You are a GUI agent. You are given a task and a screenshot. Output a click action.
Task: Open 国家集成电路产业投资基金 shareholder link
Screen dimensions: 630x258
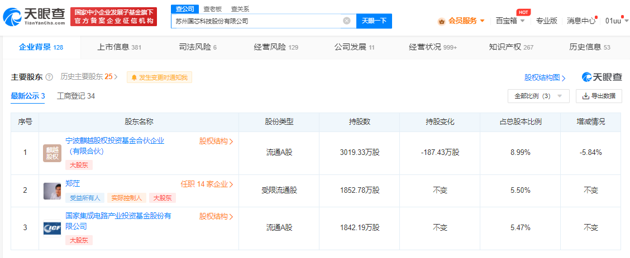[x=118, y=221]
